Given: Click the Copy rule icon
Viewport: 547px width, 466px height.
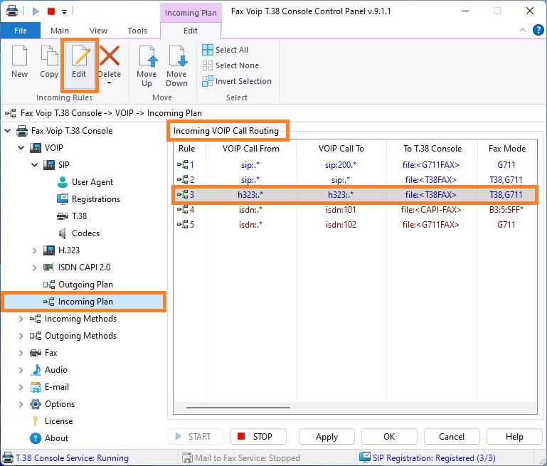Looking at the screenshot, I should point(49,55).
